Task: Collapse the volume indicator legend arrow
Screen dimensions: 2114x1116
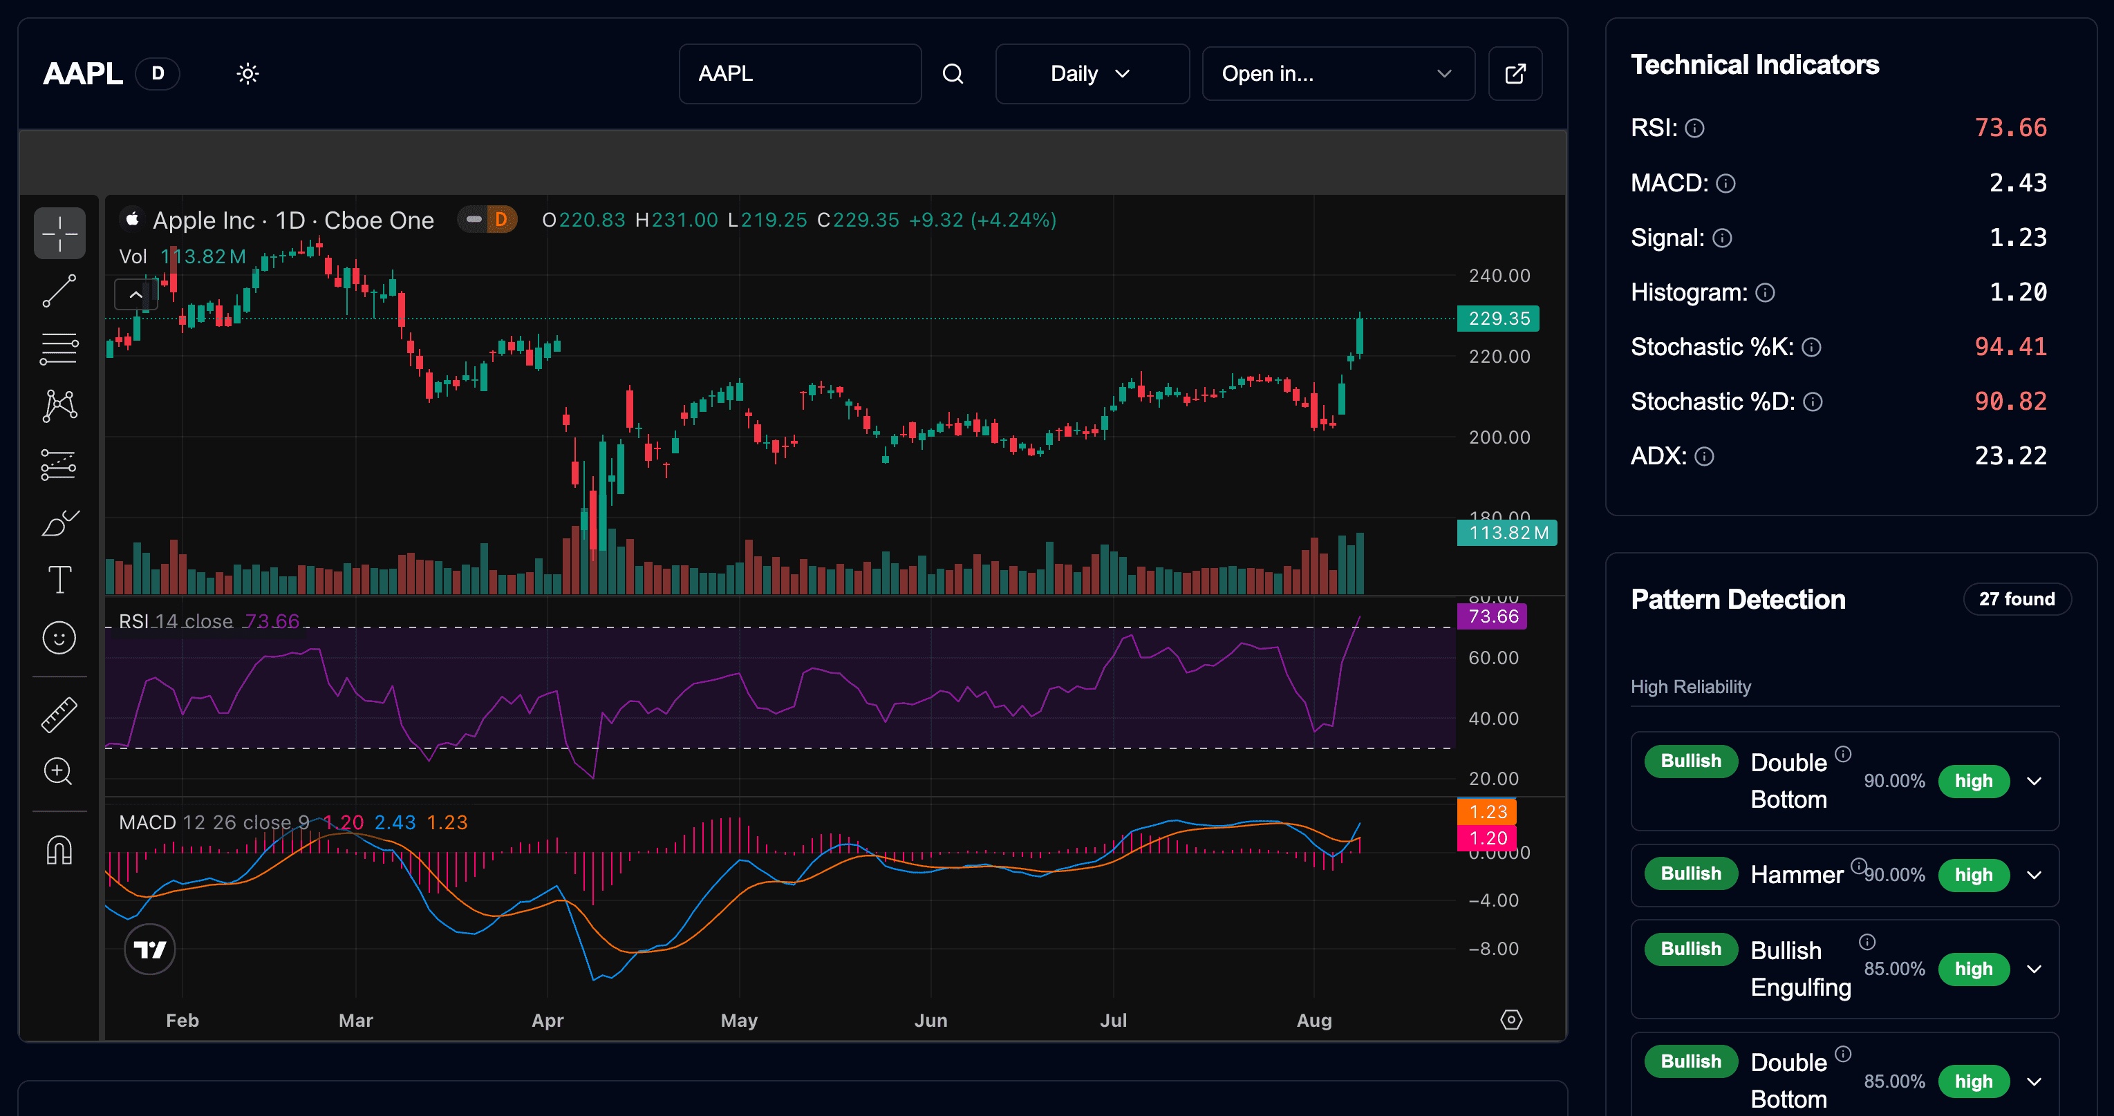Action: coord(135,294)
